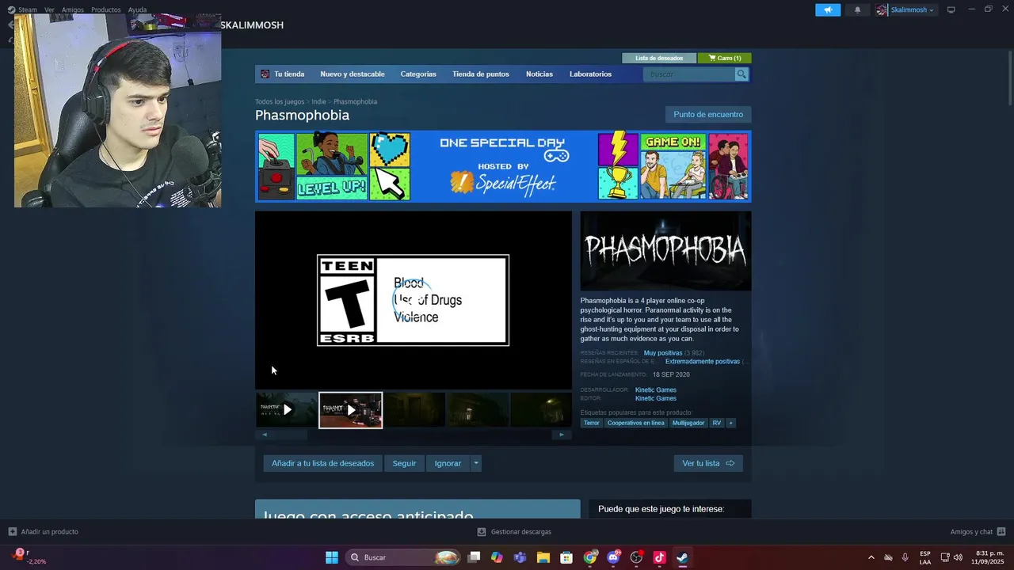The image size is (1014, 570).
Task: Select Cooperativos en línea tag
Action: tap(636, 423)
